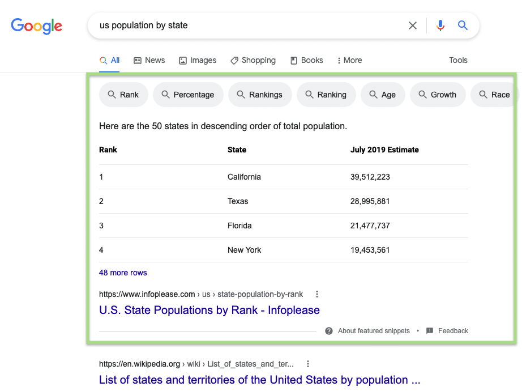
Task: Start voice search with microphone icon
Action: tap(440, 25)
